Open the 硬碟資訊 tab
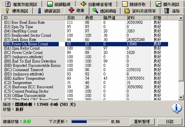 click(x=49, y=11)
